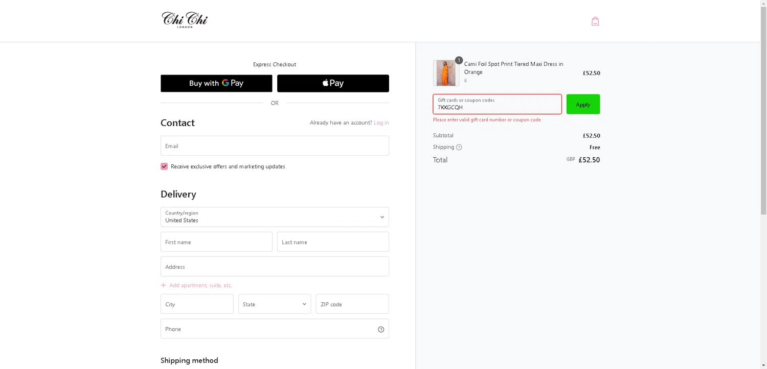Click the invalid coupon error message
767x369 pixels.
pyautogui.click(x=487, y=120)
